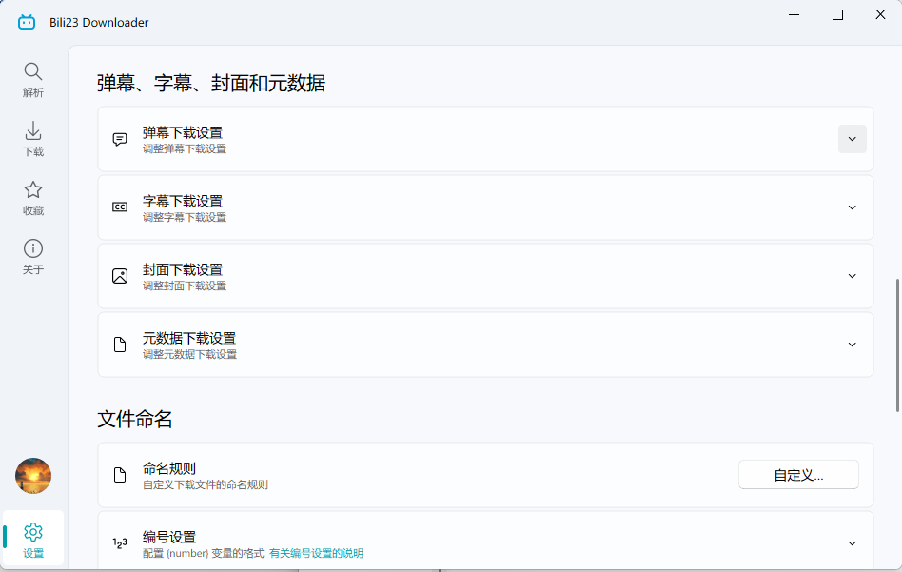Expand the 弹幕下载设置 chevron
This screenshot has width=902, height=572.
(852, 139)
